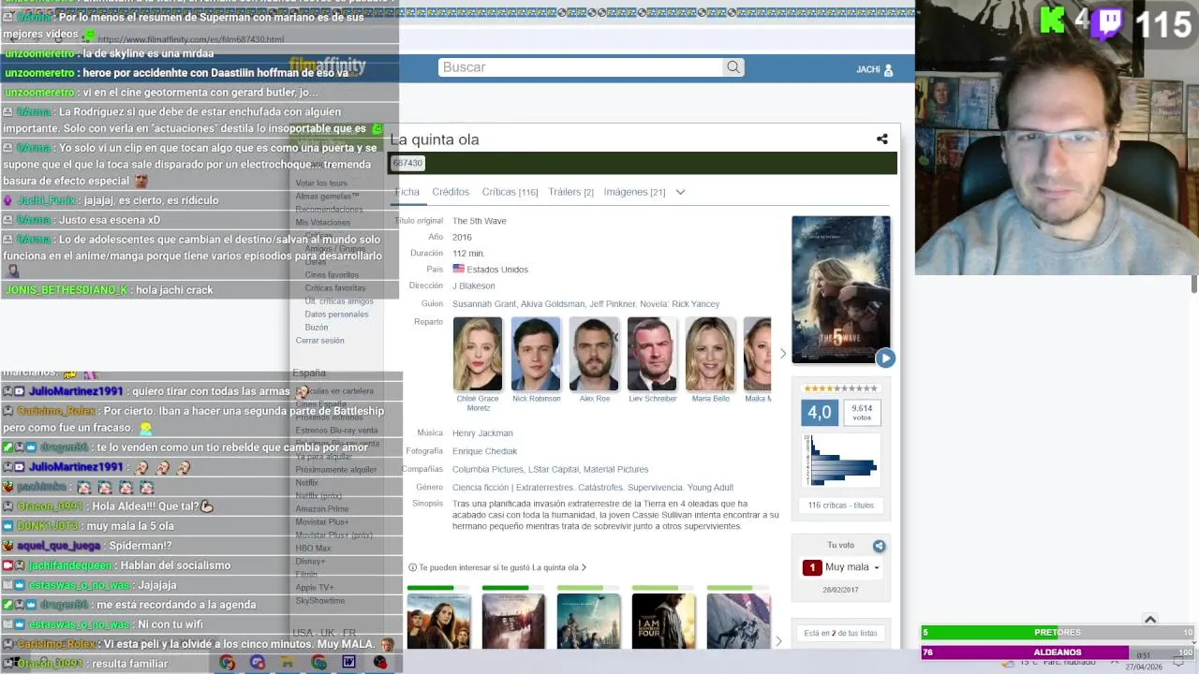Open Cines favoritos in the side menu

332,275
